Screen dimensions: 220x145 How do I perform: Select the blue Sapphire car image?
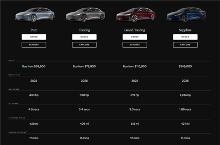pyautogui.click(x=186, y=15)
